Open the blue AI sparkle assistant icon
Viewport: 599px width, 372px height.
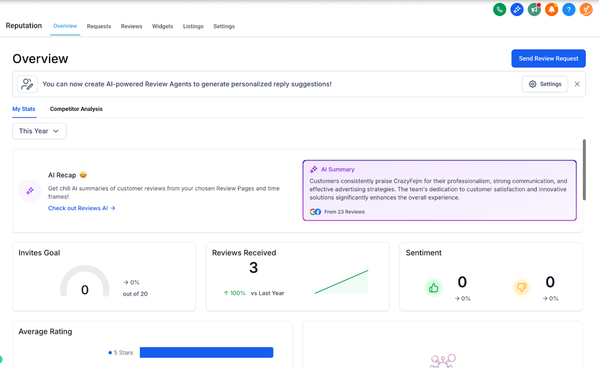(x=517, y=10)
